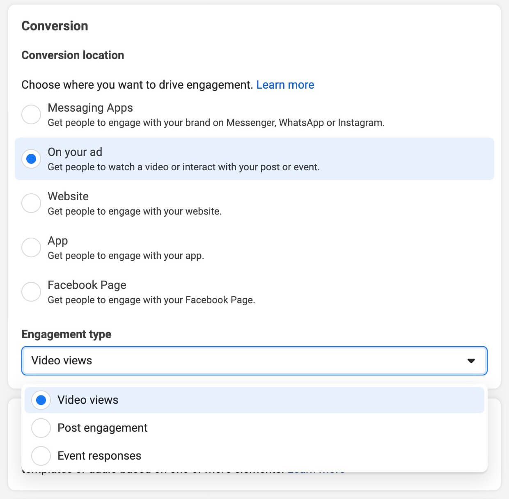Click the Post engagement option label

click(102, 428)
